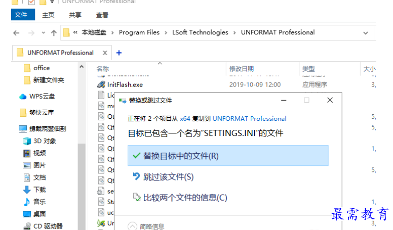This screenshot has height=230, width=393.
Task: Go up one folder level
Action: pos(54,33)
